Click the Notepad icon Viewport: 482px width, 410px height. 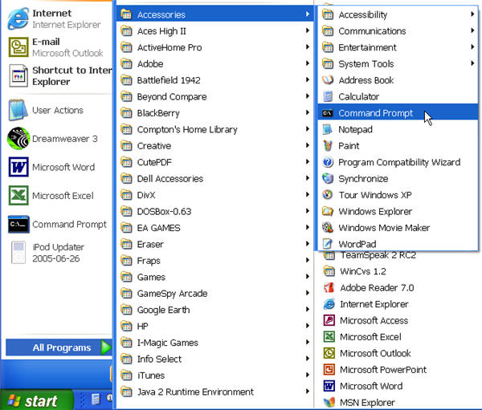(x=328, y=129)
